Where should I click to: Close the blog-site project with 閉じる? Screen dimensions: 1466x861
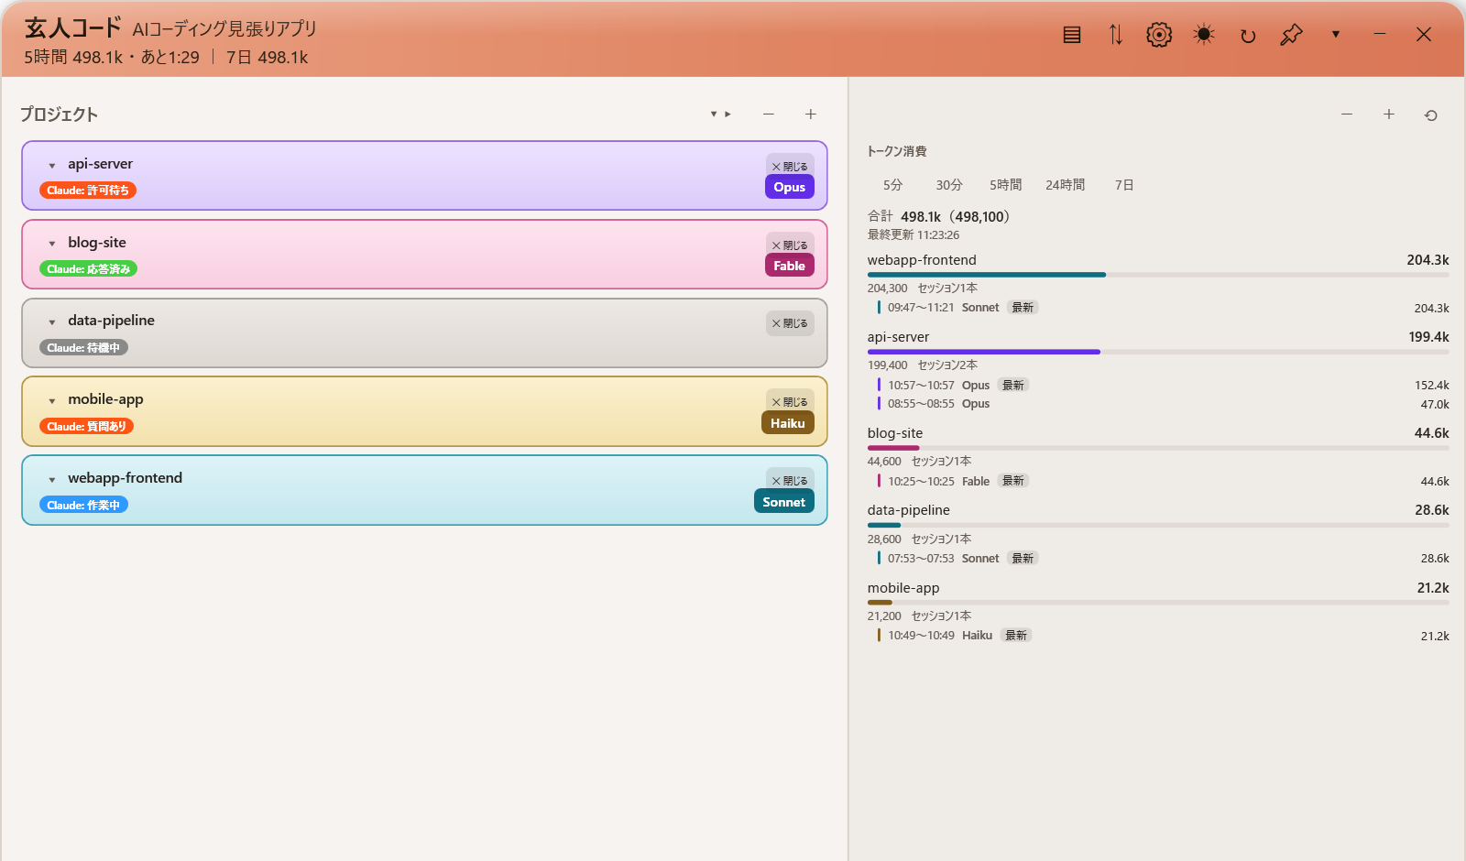pos(790,245)
